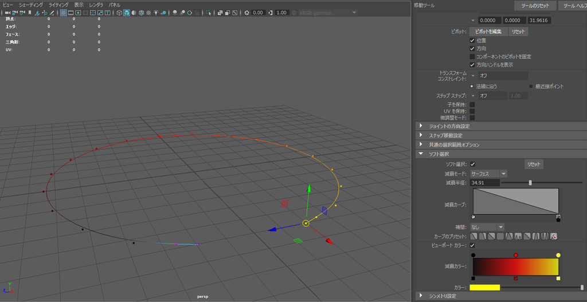
Task: Toggle the 2D Pan/Zoom icon
Action: pyautogui.click(x=45, y=13)
